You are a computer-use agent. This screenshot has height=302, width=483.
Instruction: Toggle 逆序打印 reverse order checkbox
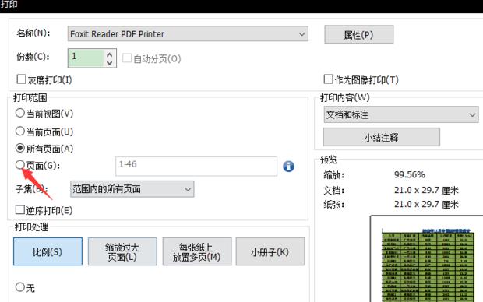(x=20, y=210)
